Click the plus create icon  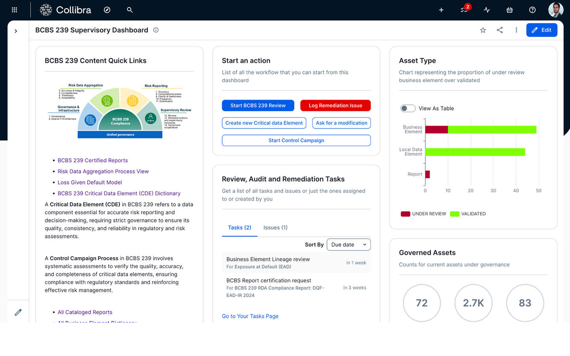click(441, 10)
